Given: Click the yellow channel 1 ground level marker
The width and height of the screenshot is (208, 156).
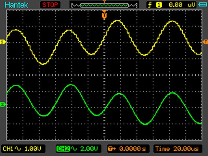Looking at the screenshot, I should pyautogui.click(x=3, y=42).
